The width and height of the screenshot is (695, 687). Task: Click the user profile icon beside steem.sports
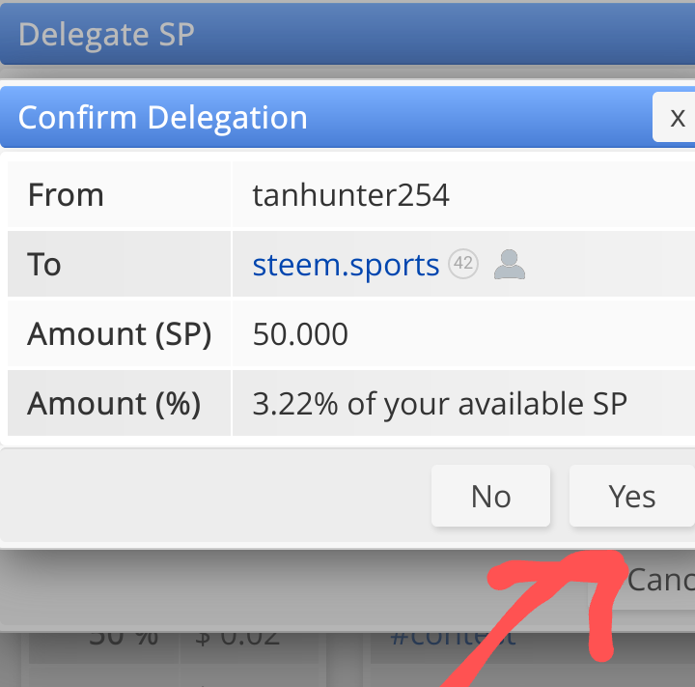click(510, 264)
